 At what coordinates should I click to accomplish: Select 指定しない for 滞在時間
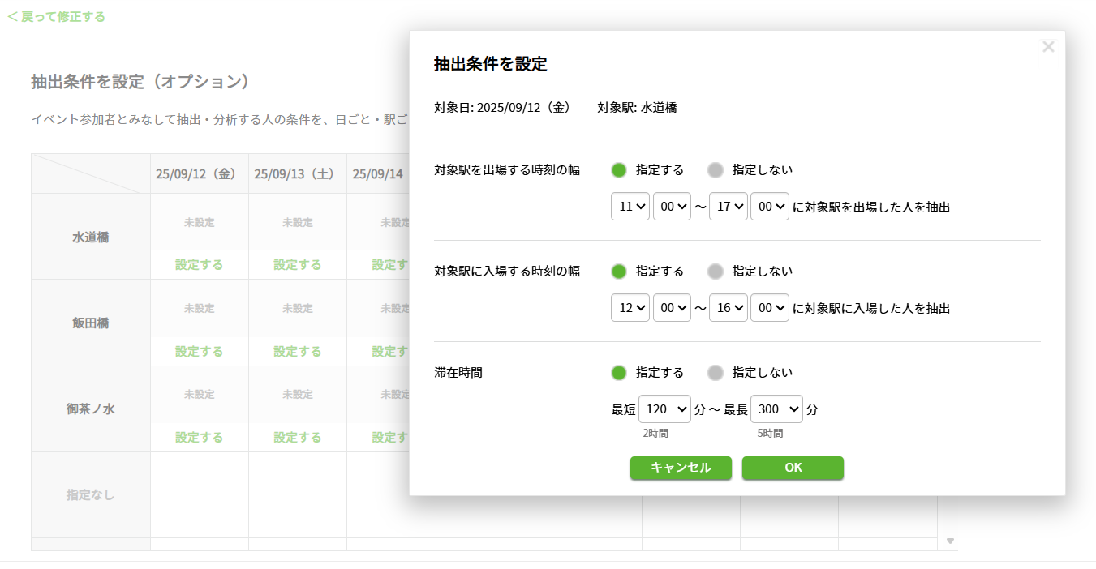tap(715, 373)
